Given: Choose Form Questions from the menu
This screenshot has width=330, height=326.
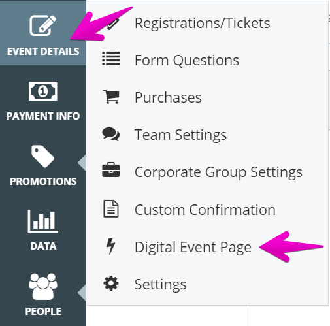Looking at the screenshot, I should point(187,60).
